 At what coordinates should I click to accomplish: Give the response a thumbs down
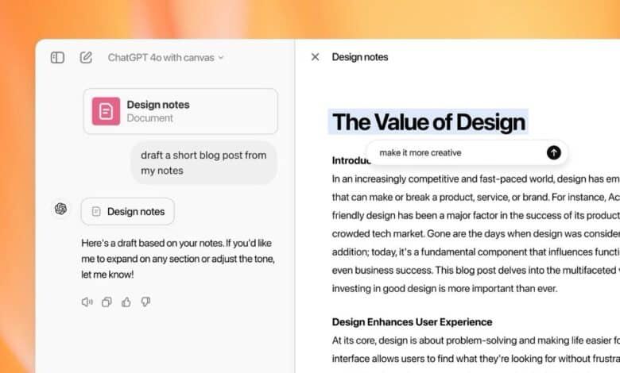tap(145, 302)
